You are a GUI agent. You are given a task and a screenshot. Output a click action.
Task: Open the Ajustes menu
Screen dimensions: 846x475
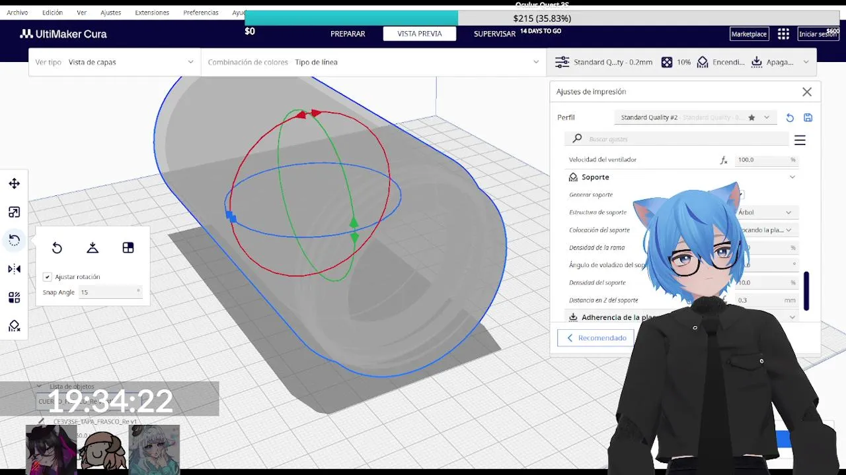coord(111,13)
